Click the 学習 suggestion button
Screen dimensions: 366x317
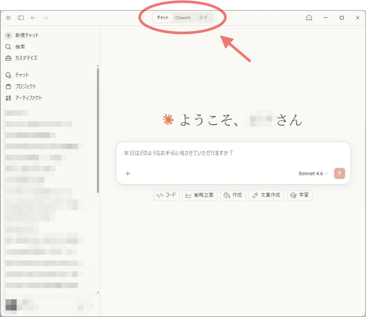coord(300,195)
